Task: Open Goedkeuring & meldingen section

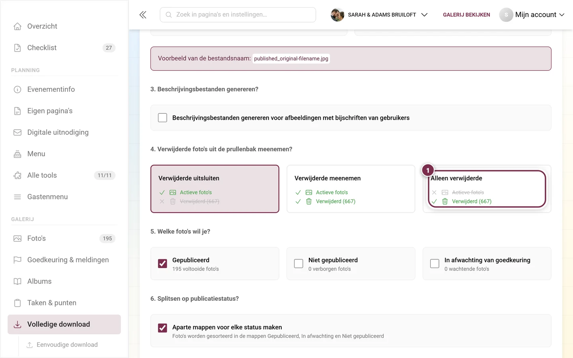Action: pyautogui.click(x=64, y=260)
